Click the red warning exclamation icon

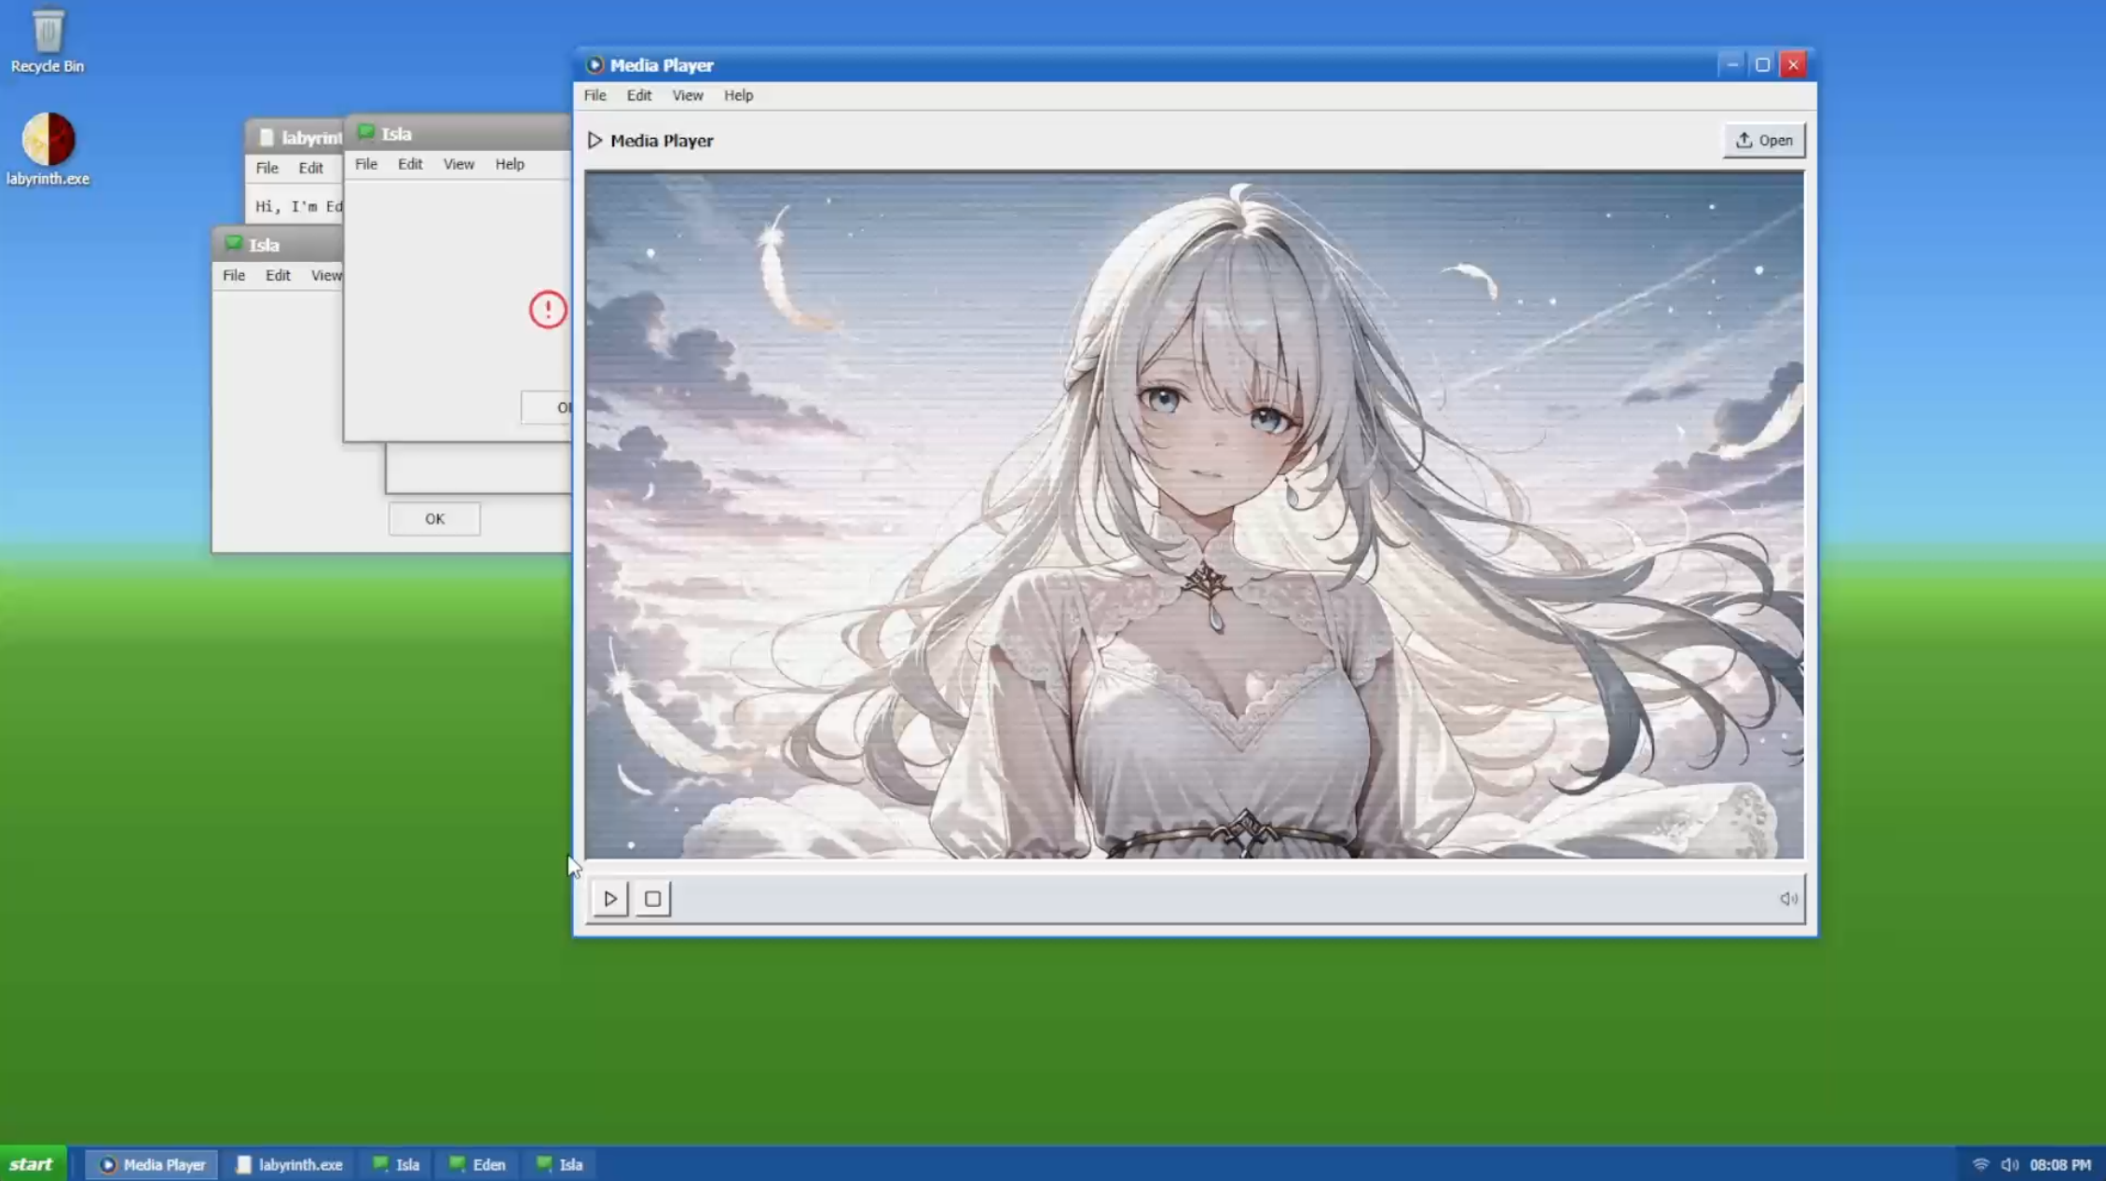(548, 309)
